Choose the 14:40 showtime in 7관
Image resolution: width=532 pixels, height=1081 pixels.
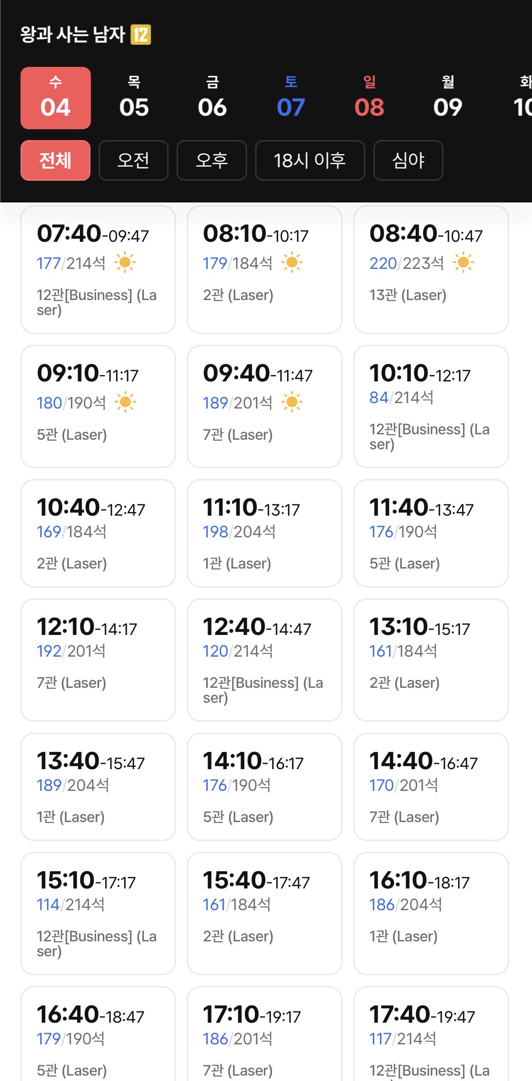(x=431, y=787)
